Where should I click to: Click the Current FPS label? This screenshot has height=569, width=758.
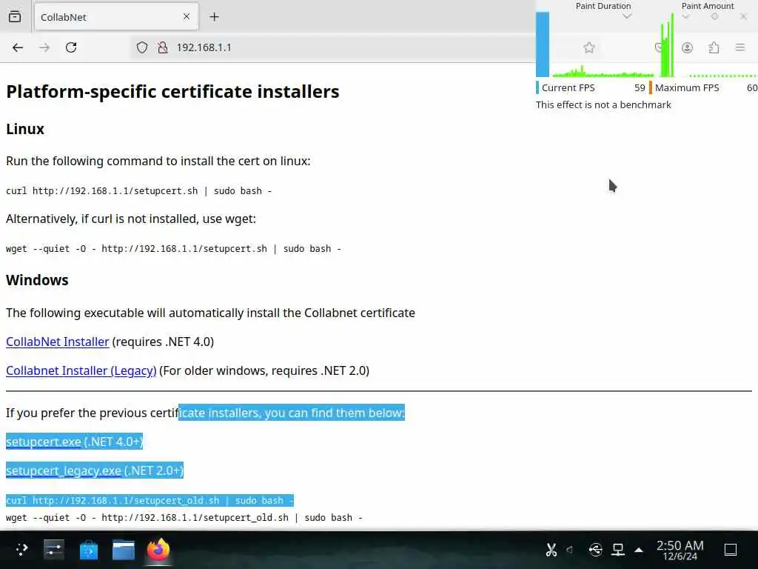(568, 87)
